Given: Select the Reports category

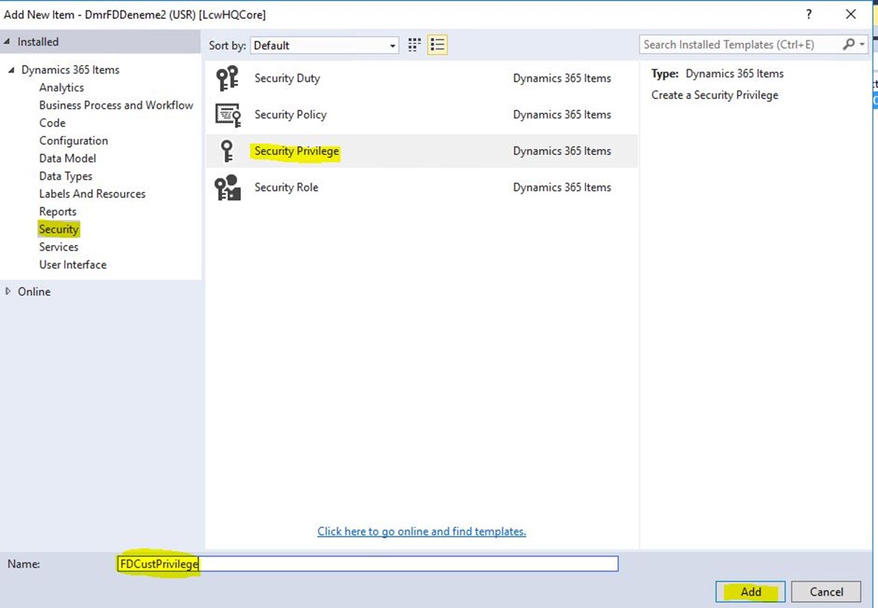Looking at the screenshot, I should click(57, 211).
